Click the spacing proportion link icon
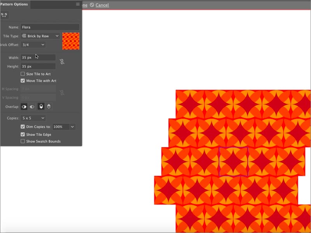The height and width of the screenshot is (233, 311). point(62,93)
